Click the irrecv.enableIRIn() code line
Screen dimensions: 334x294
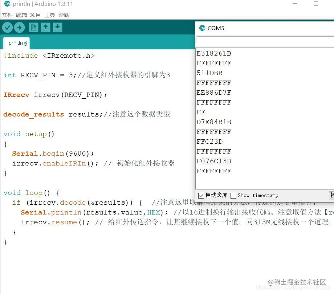[93, 163]
